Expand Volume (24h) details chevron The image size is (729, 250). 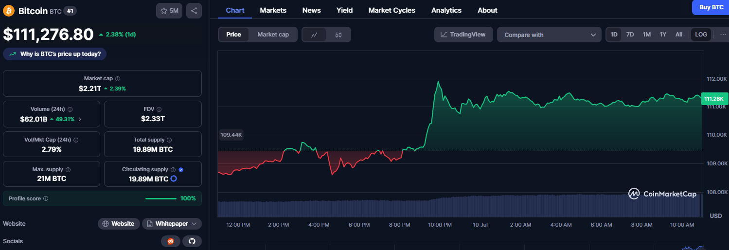(x=80, y=119)
